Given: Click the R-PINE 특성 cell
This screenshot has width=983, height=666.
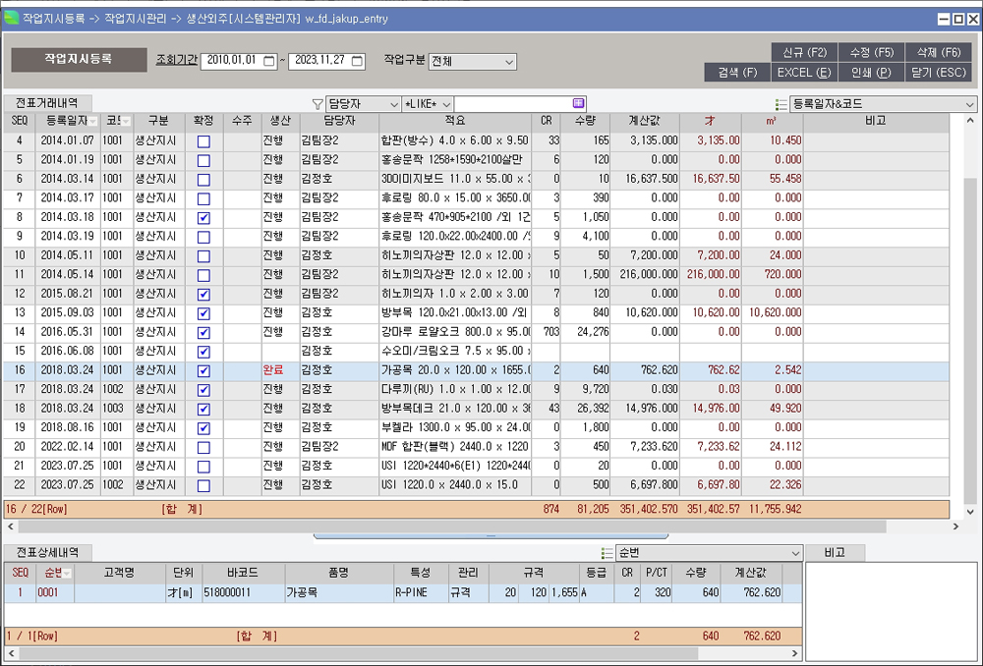Looking at the screenshot, I should (x=421, y=592).
